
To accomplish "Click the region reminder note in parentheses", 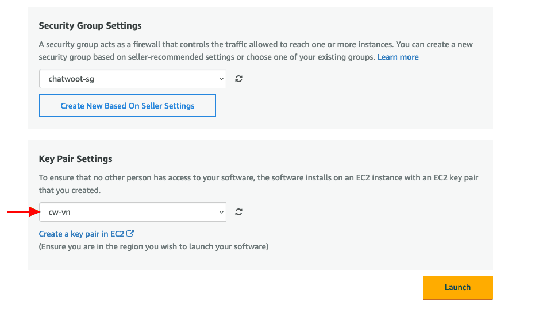I will pos(153,246).
